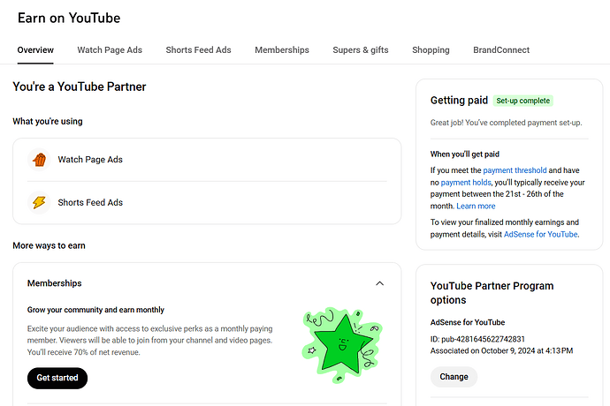
Task: Open the Shorts Feed Ads tab
Action: [198, 50]
